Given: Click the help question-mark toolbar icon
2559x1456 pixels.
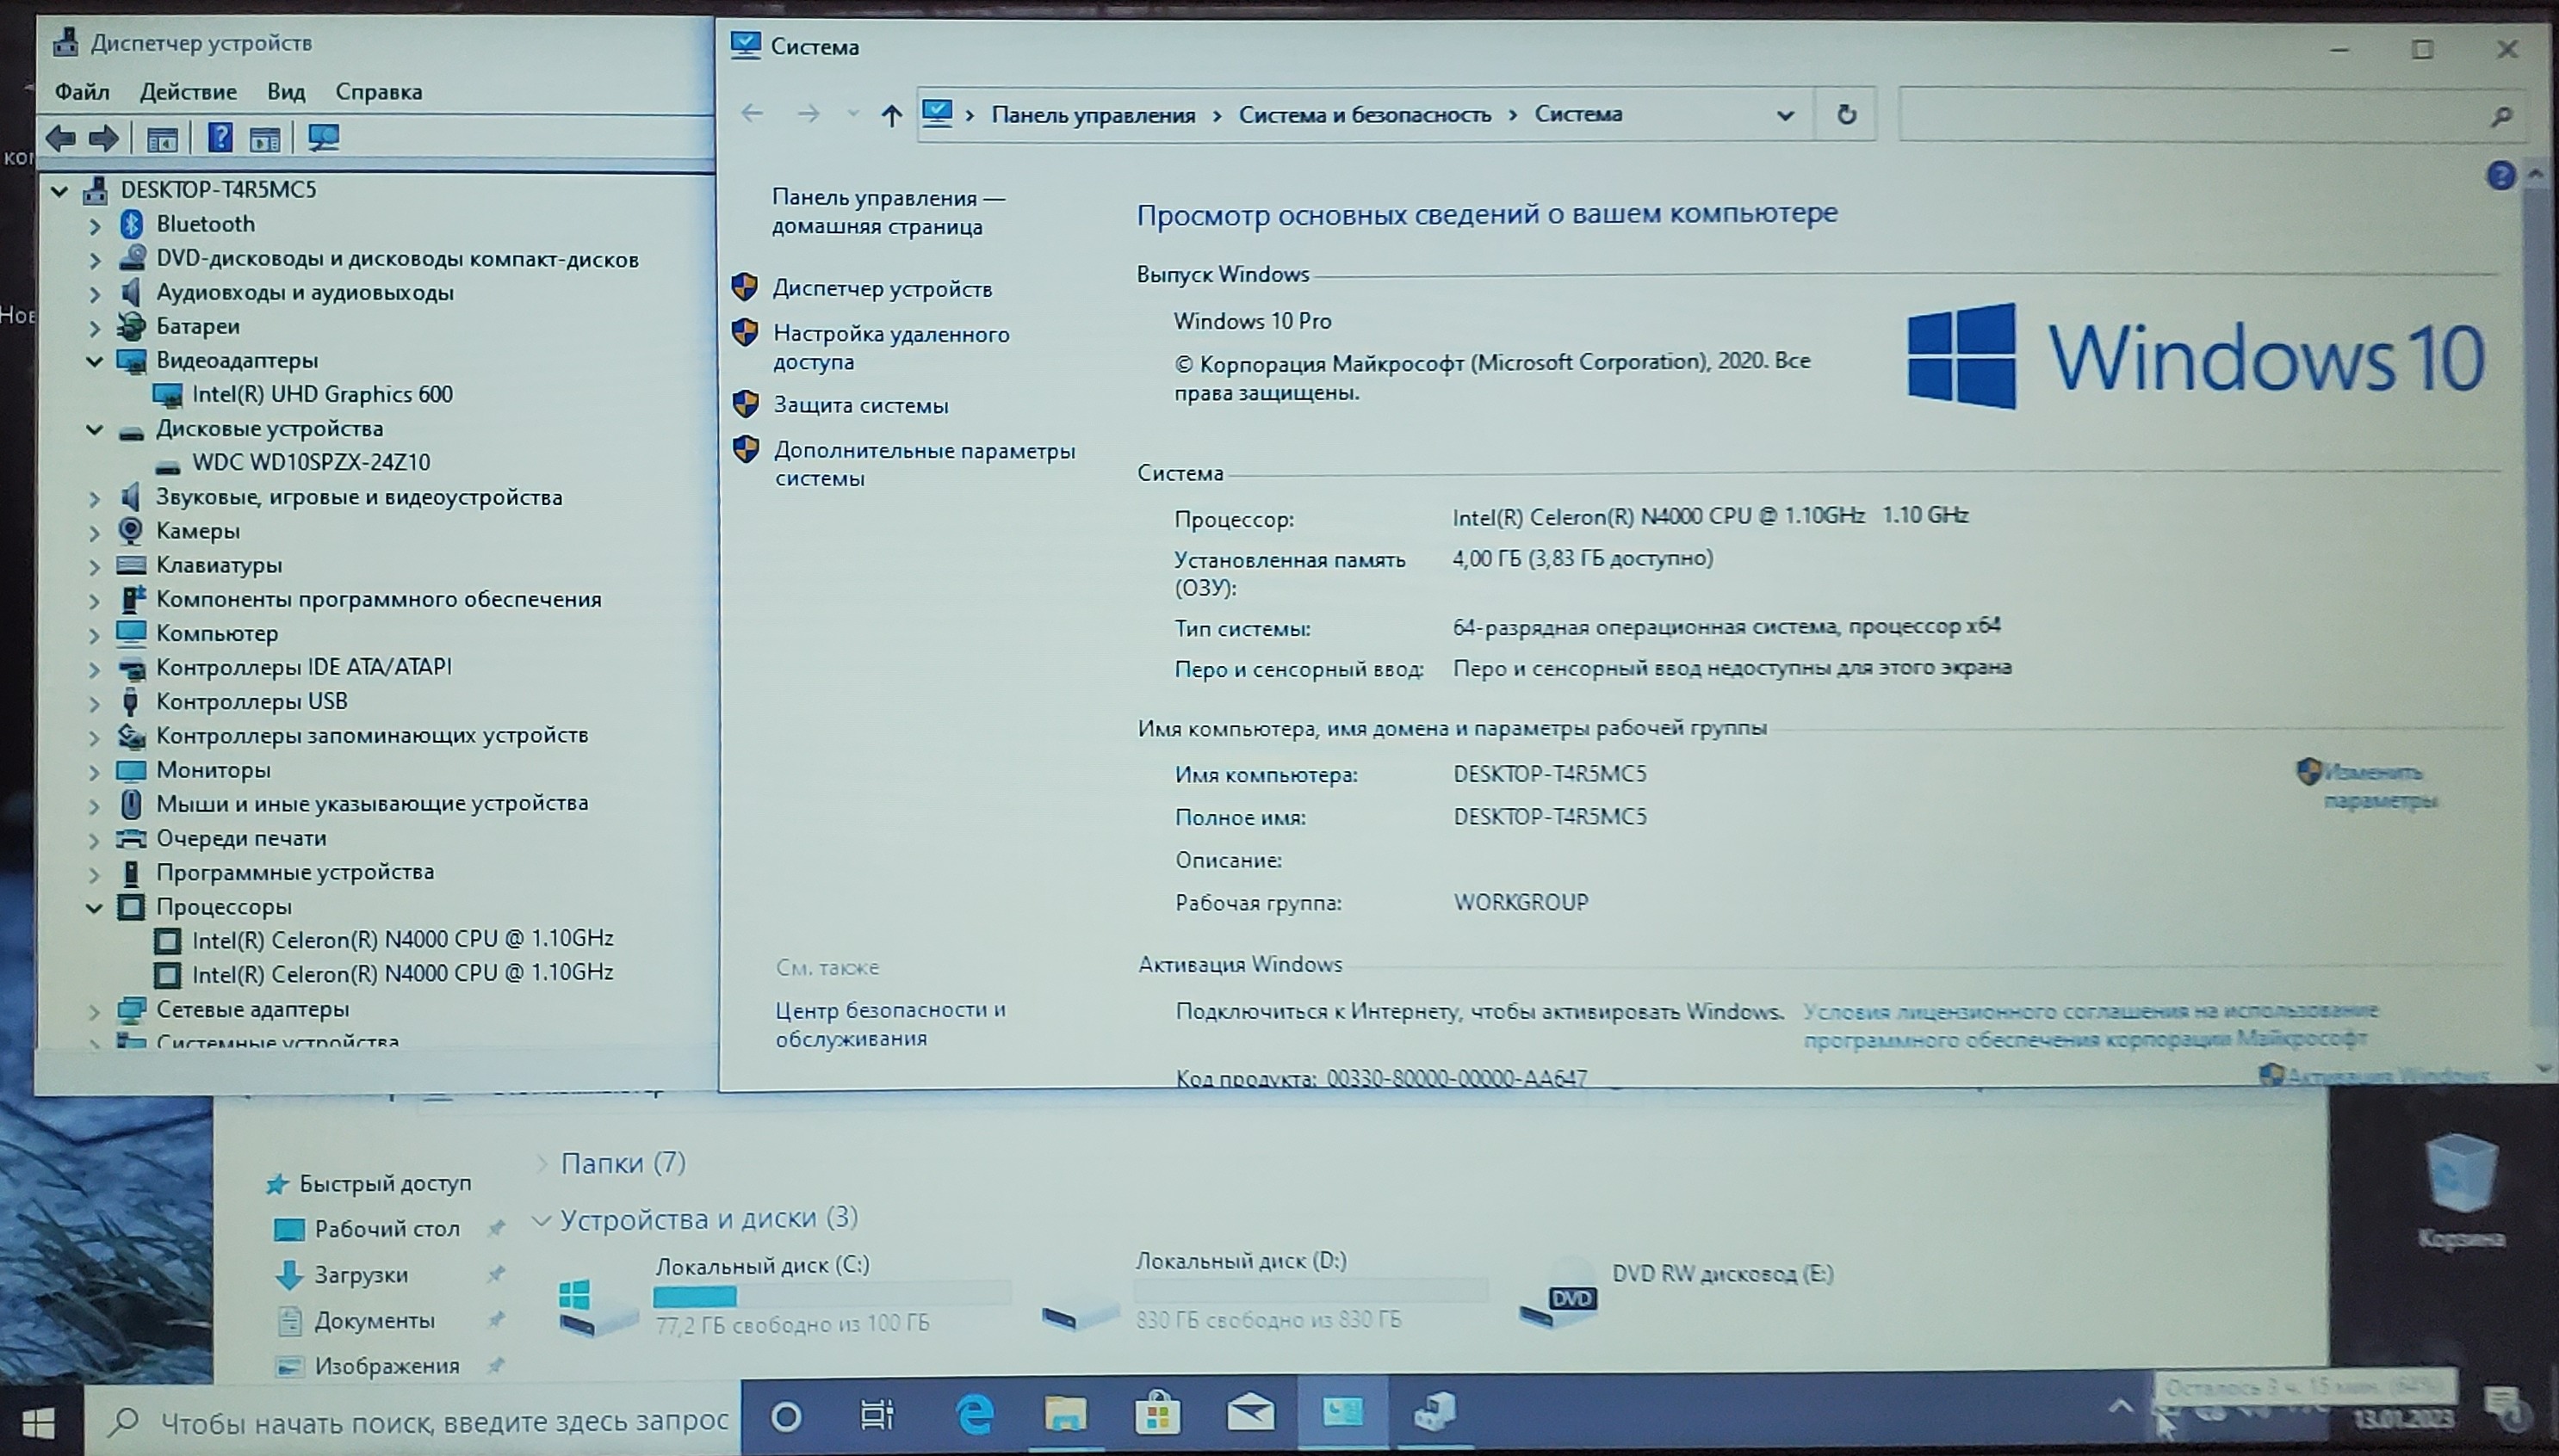Looking at the screenshot, I should pos(219,138).
